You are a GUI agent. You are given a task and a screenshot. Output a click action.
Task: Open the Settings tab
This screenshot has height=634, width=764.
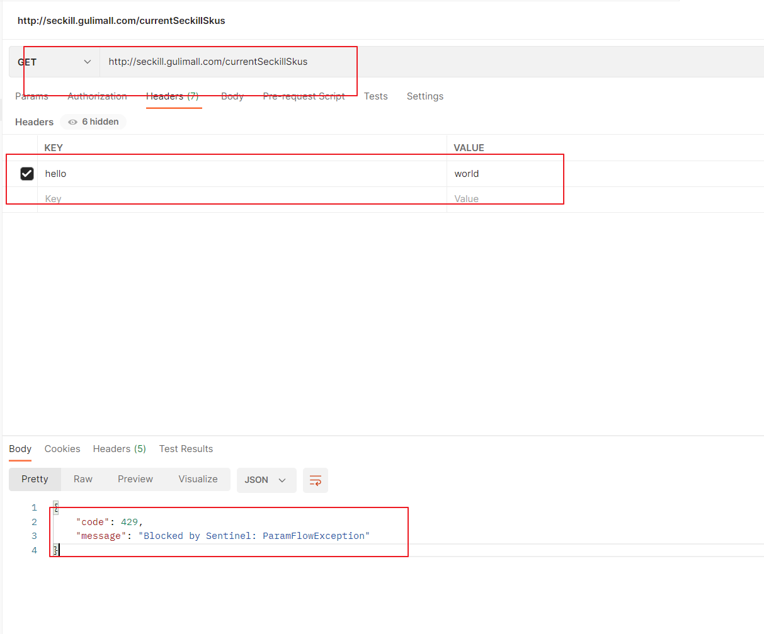coord(425,96)
